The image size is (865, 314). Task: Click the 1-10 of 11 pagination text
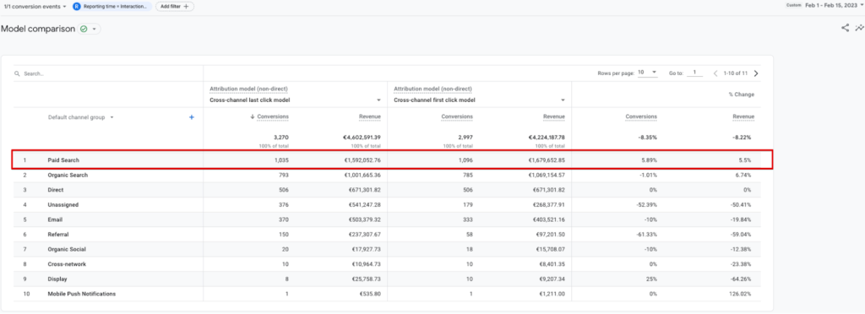click(x=736, y=73)
